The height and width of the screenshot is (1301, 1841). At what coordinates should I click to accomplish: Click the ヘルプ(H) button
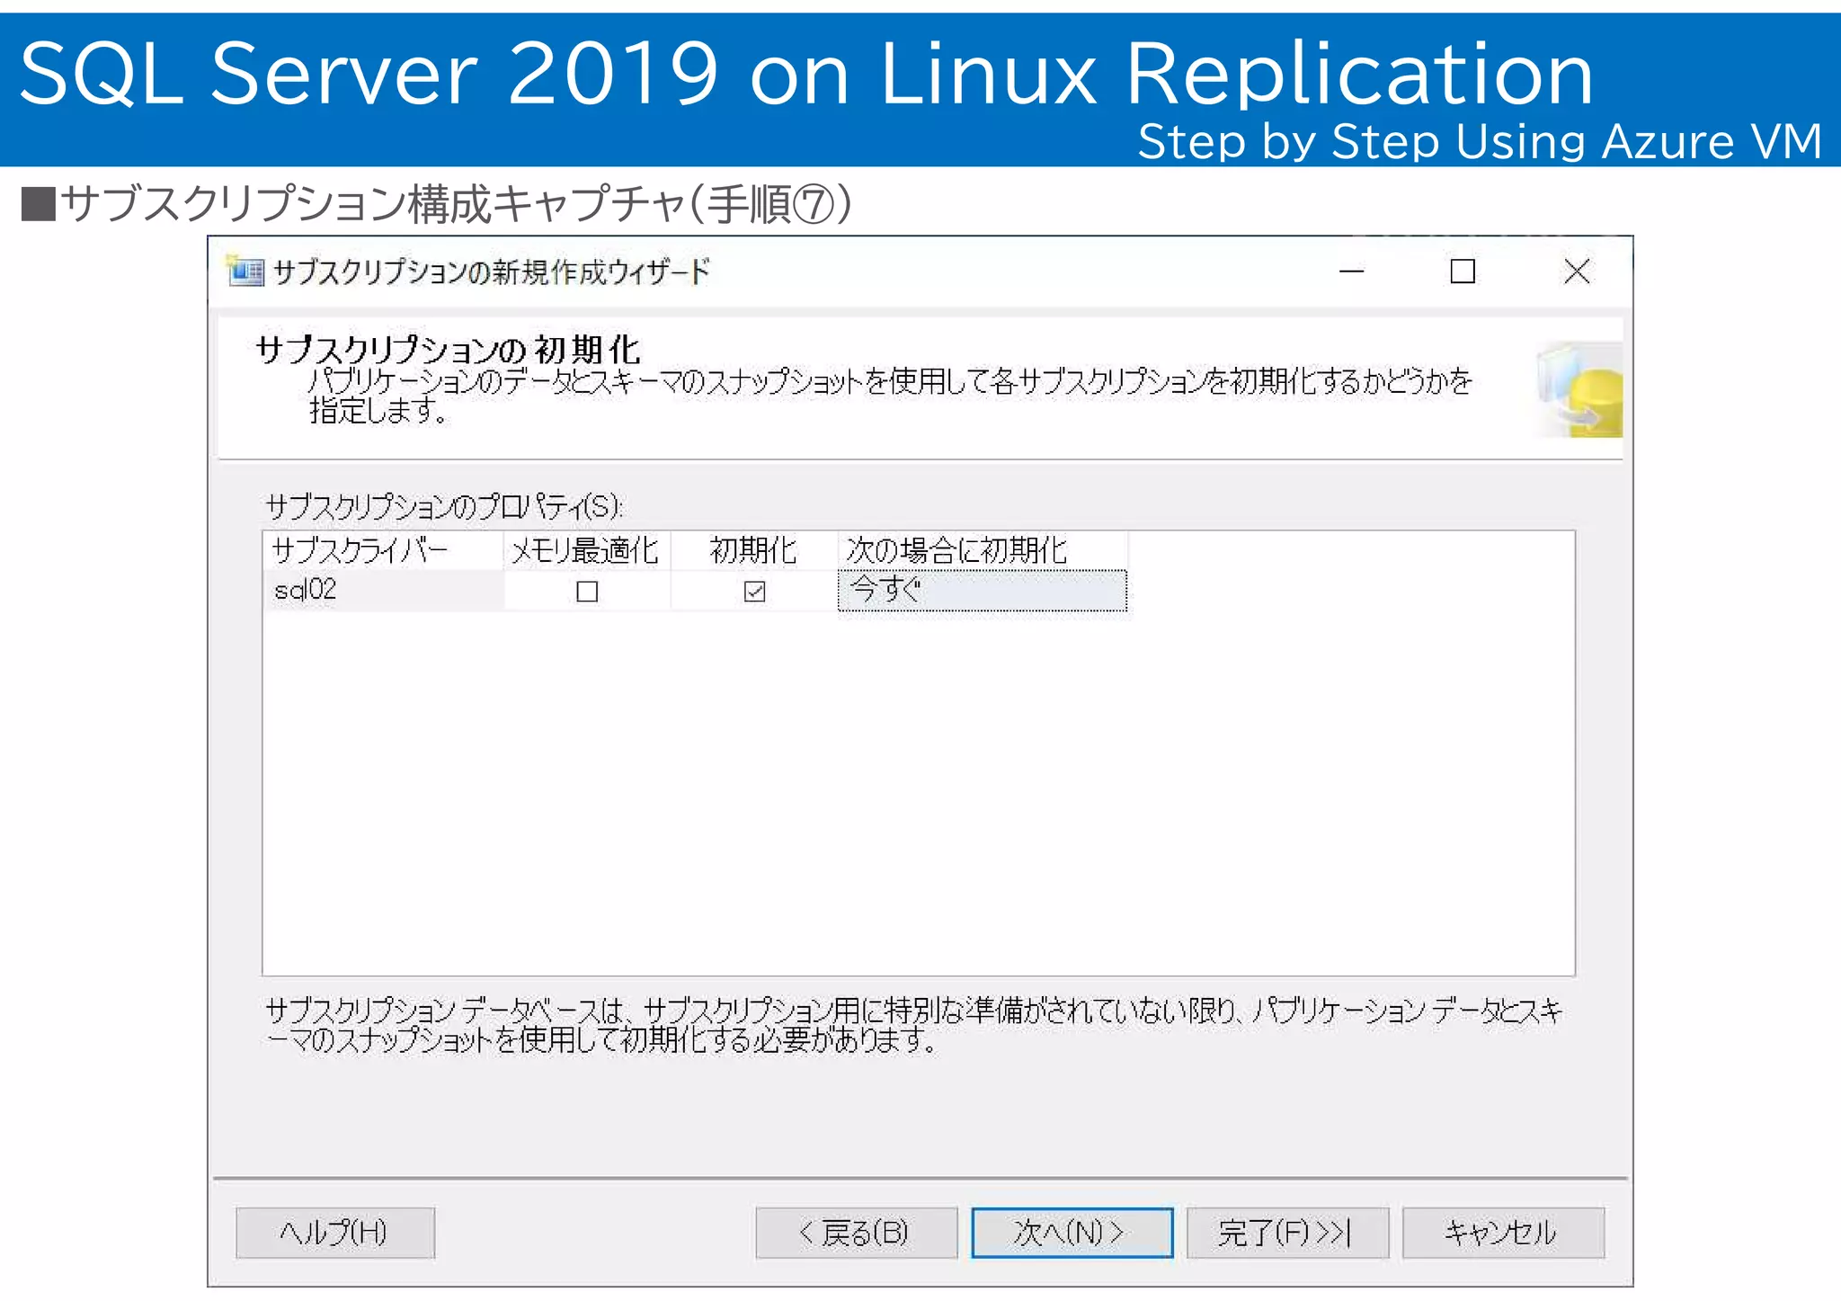(x=334, y=1232)
